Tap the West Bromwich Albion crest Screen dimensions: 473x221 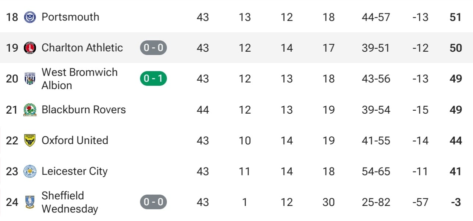pyautogui.click(x=30, y=79)
